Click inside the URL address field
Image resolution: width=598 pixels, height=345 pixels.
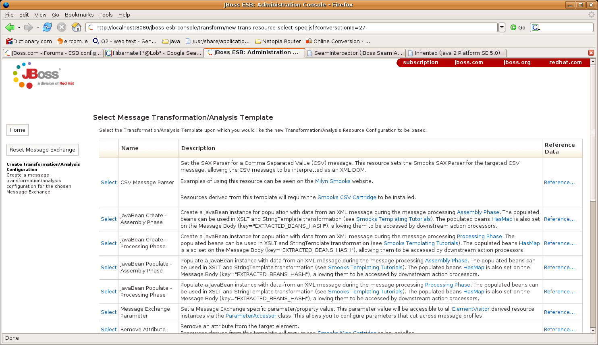click(x=292, y=27)
